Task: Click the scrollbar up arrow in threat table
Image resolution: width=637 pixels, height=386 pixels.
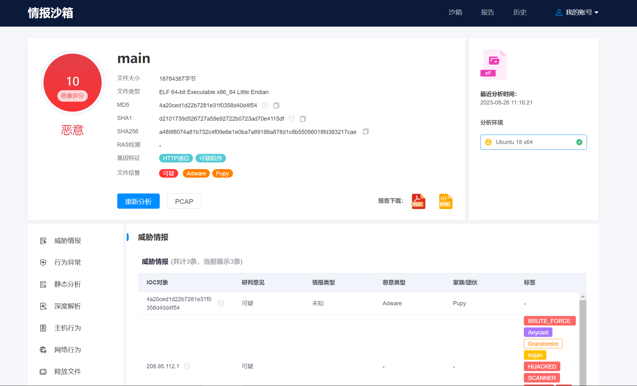Action: coord(582,296)
